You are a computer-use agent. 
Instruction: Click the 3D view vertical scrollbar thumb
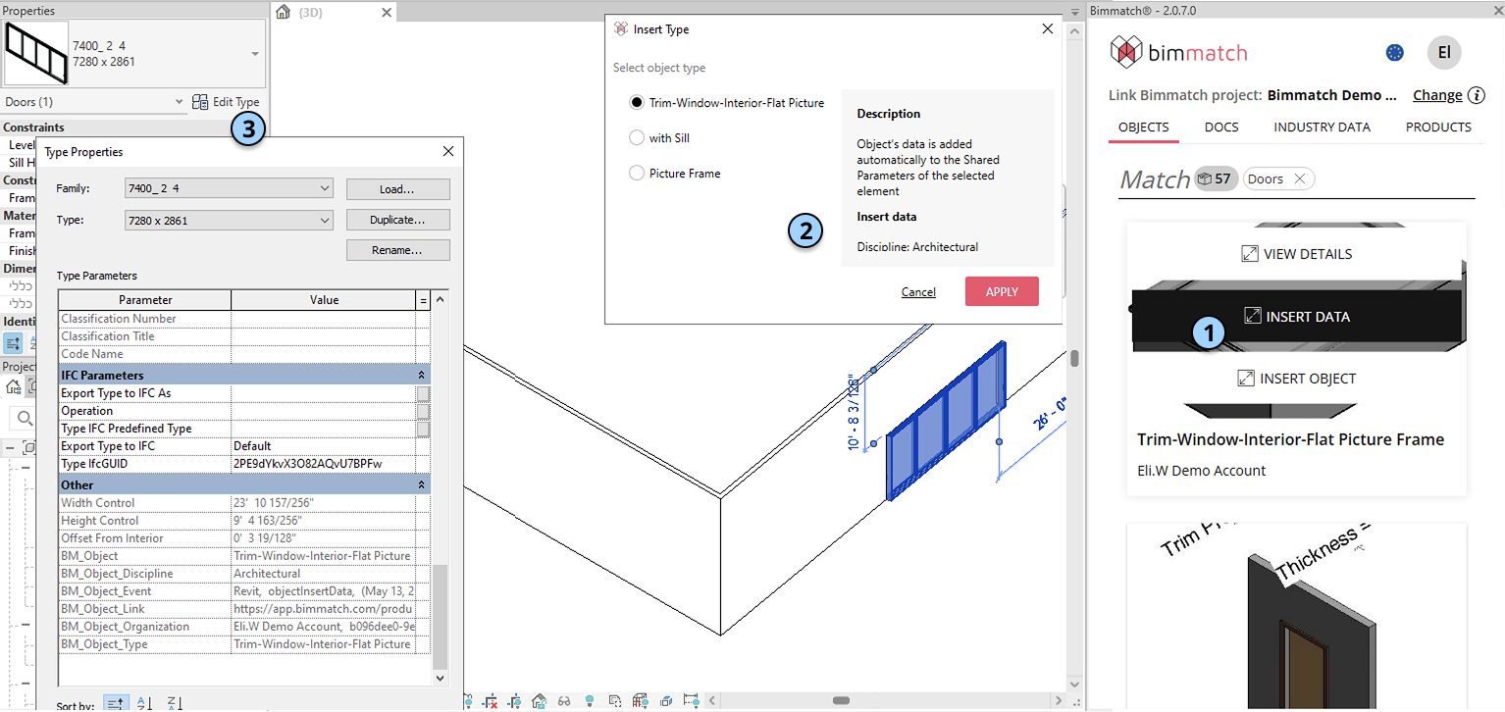pos(1074,358)
